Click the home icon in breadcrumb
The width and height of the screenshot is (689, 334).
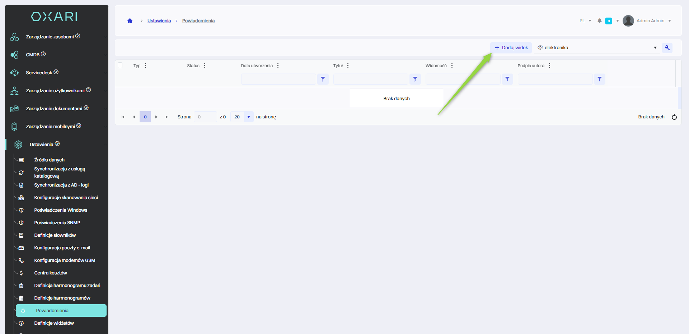pos(130,21)
